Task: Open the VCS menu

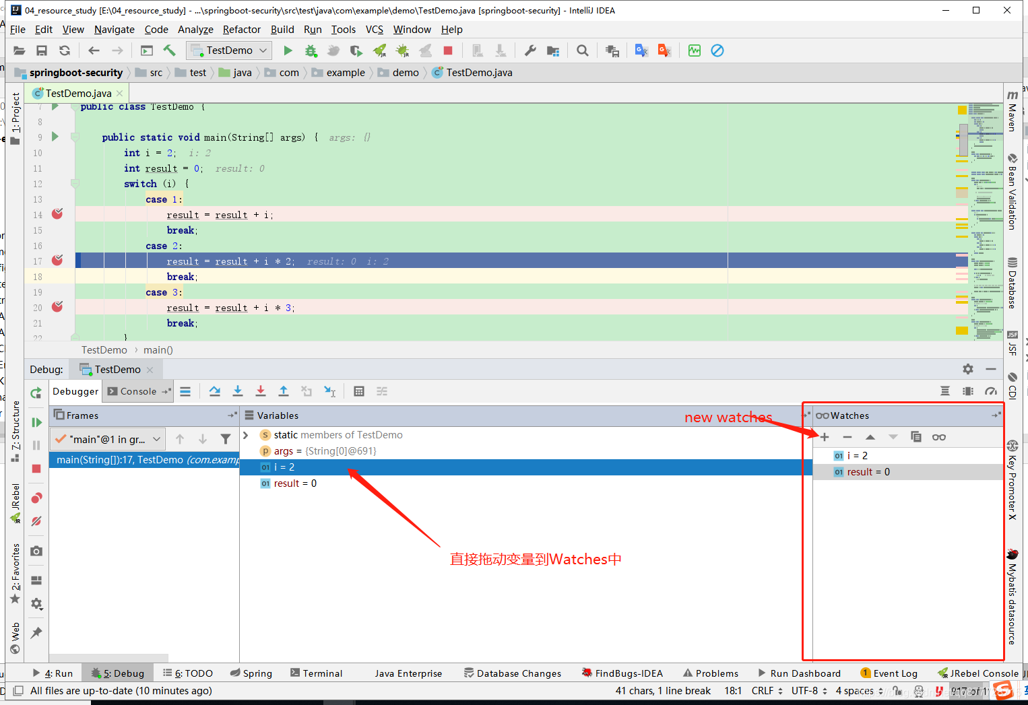Action: (x=375, y=30)
